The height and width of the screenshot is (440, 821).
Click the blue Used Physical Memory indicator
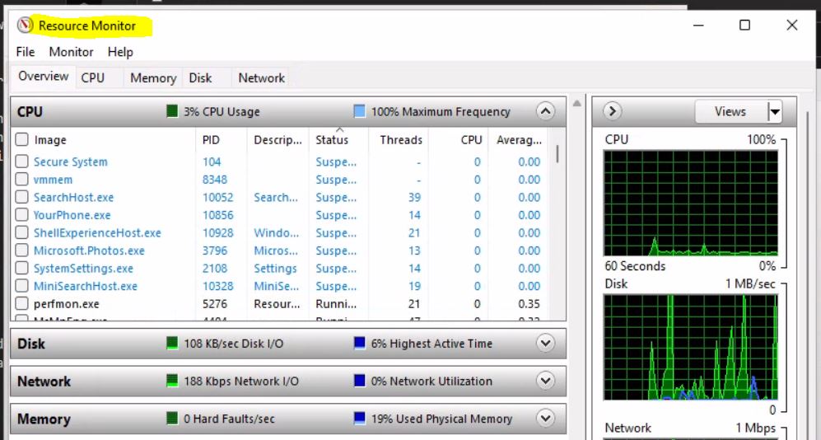pyautogui.click(x=359, y=419)
